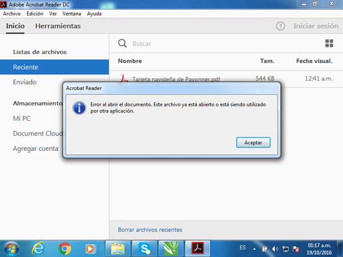Click Iniciar sesión link
Viewport: 343px width, 257px height.
[316, 26]
